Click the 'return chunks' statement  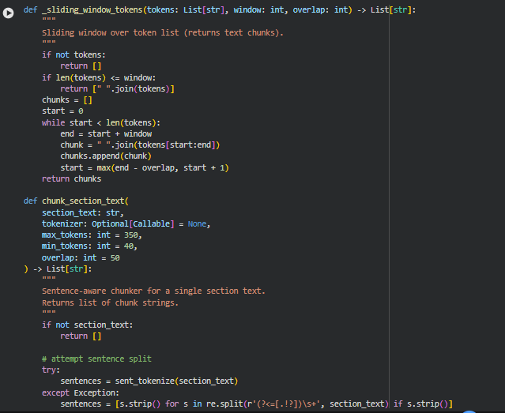point(71,178)
